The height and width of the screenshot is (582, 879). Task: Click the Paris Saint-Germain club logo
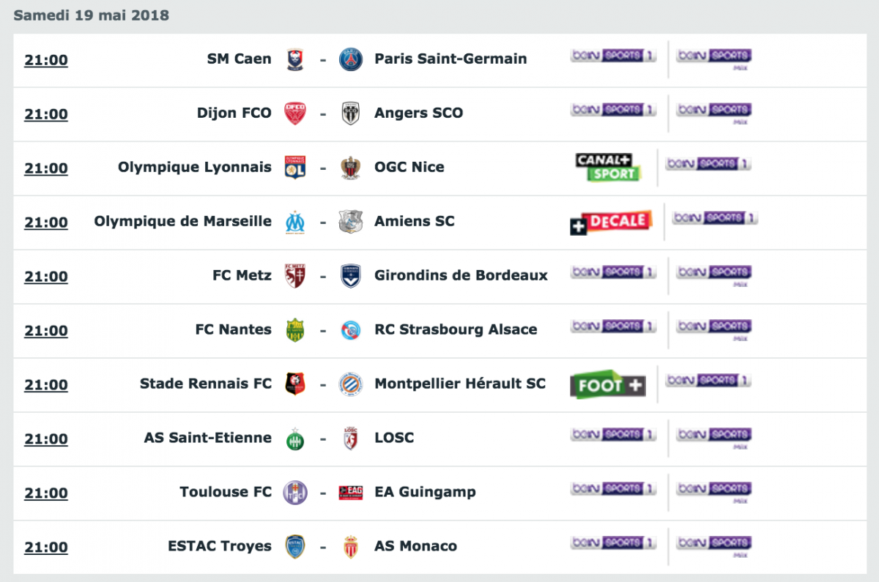pos(351,59)
